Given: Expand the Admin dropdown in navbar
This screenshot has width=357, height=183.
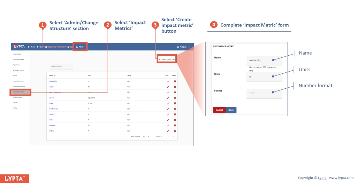Looking at the screenshot, I should 81,47.
